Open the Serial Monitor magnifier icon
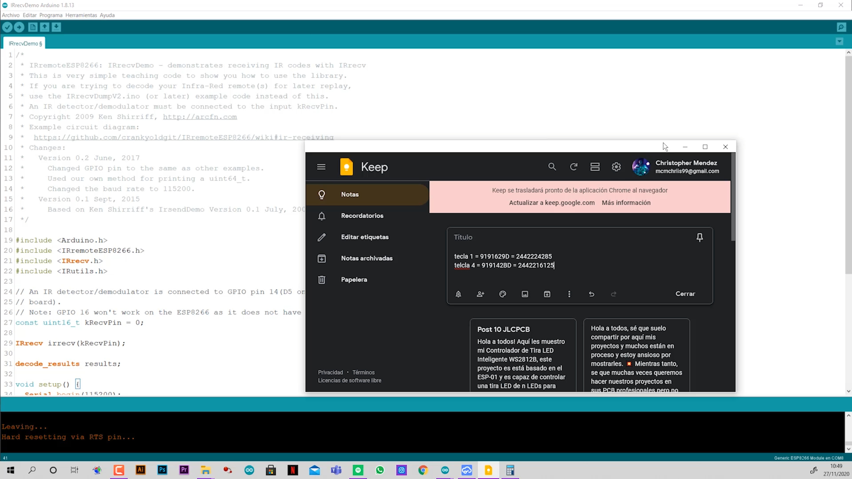 click(841, 27)
